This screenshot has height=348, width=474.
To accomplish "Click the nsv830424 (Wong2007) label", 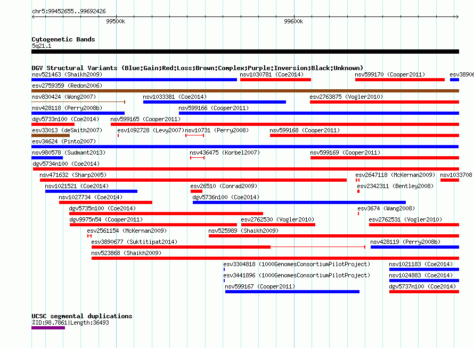I will [x=64, y=97].
